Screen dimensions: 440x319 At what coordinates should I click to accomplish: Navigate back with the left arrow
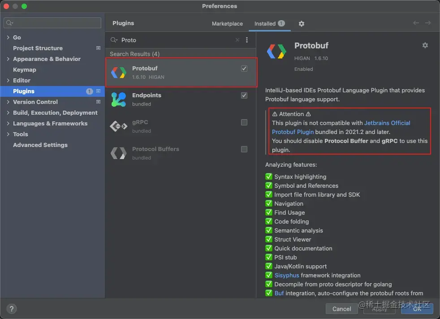point(416,23)
